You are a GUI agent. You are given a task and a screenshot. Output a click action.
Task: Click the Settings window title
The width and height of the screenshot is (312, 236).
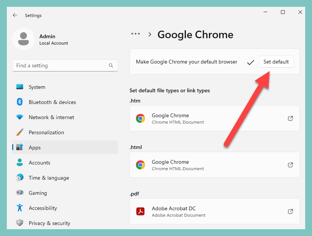(x=33, y=16)
